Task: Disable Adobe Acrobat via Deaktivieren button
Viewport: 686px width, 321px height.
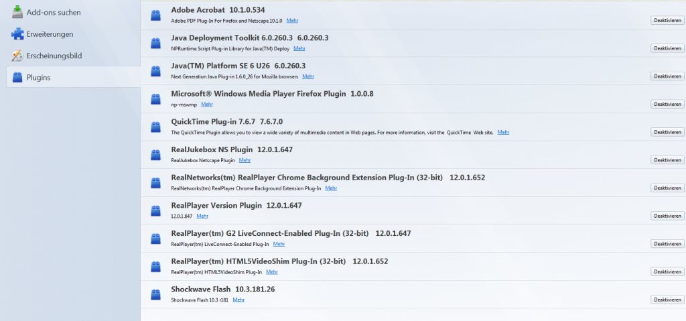Action: 667,20
